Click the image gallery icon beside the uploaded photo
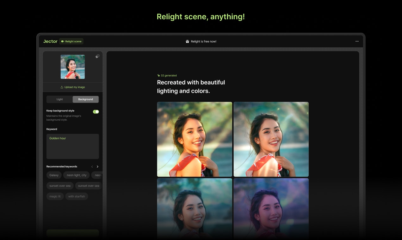This screenshot has height=240, width=402. click(97, 56)
